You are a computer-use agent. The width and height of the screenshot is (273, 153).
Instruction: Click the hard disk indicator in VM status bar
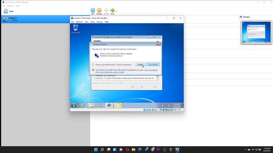click(x=145, y=110)
